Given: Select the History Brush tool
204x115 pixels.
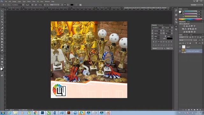Looking at the screenshot, I should click(2, 36).
